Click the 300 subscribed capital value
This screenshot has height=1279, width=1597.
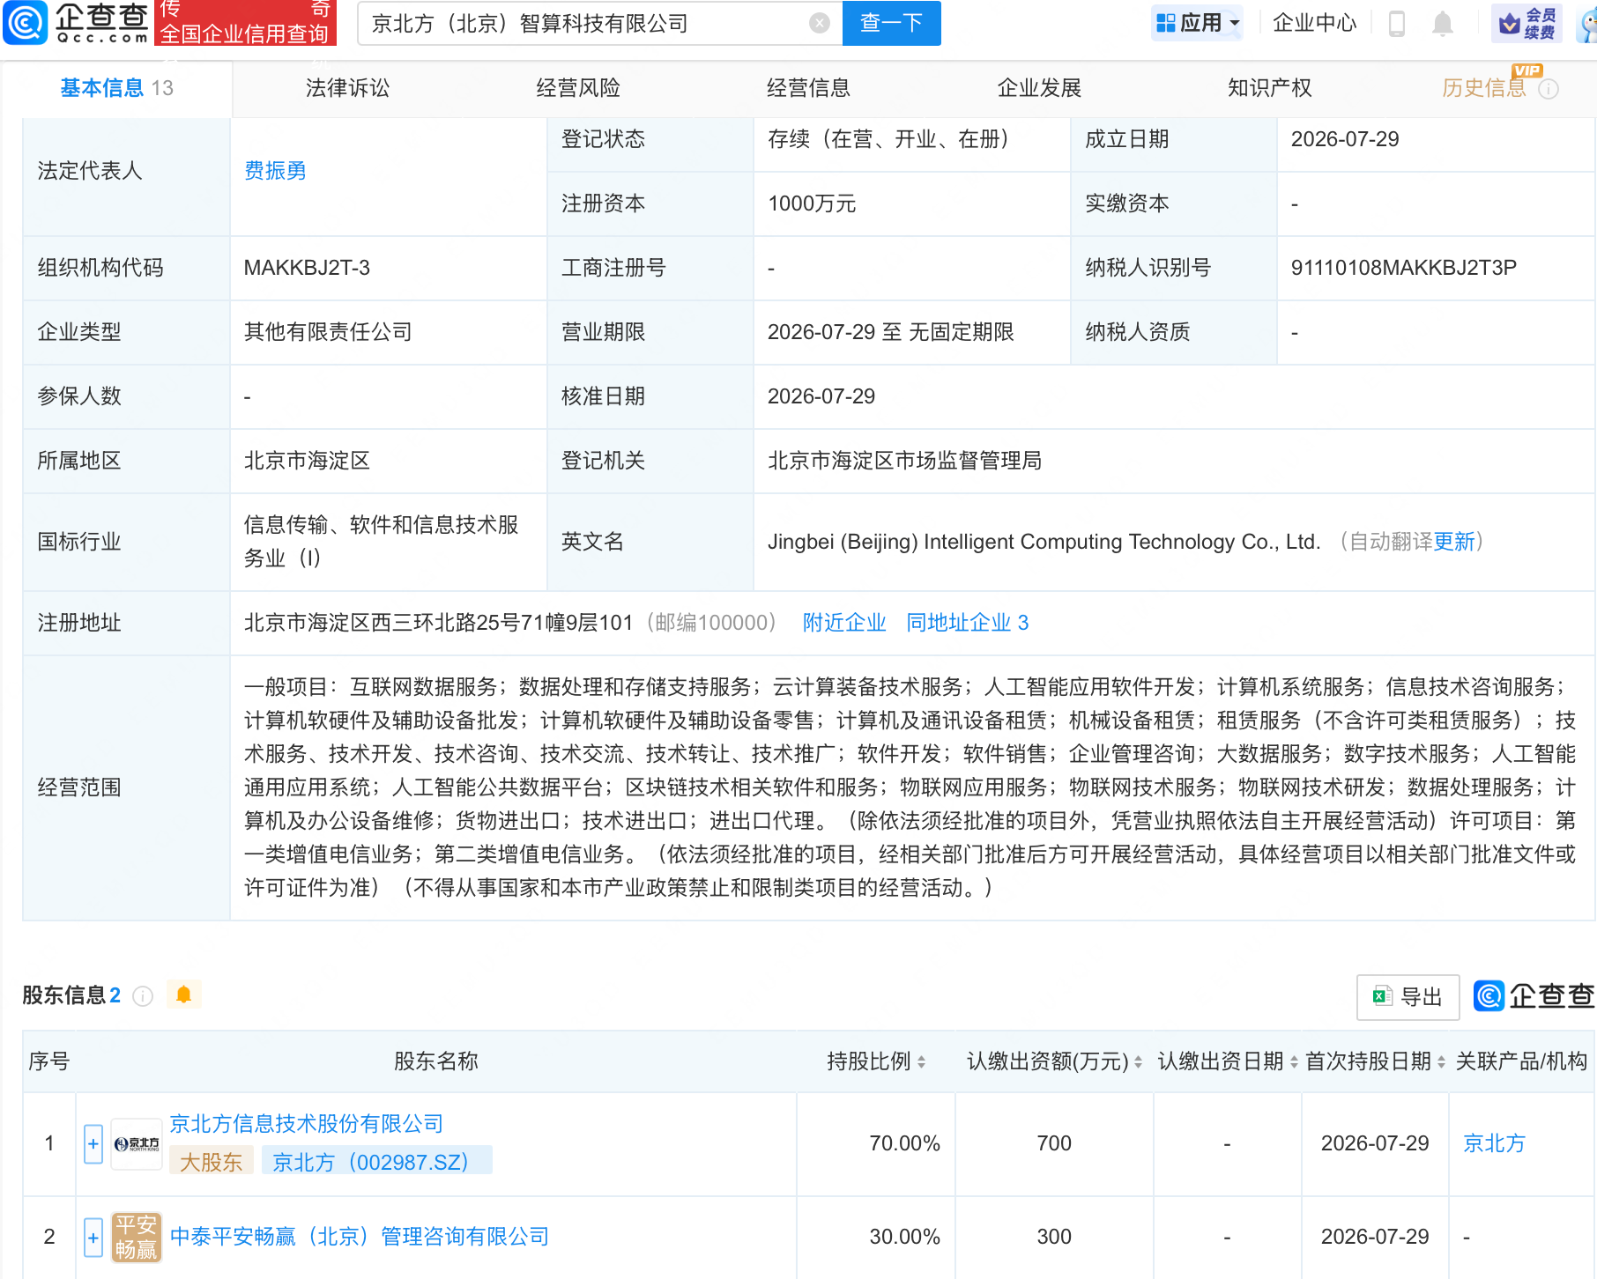click(1054, 1237)
